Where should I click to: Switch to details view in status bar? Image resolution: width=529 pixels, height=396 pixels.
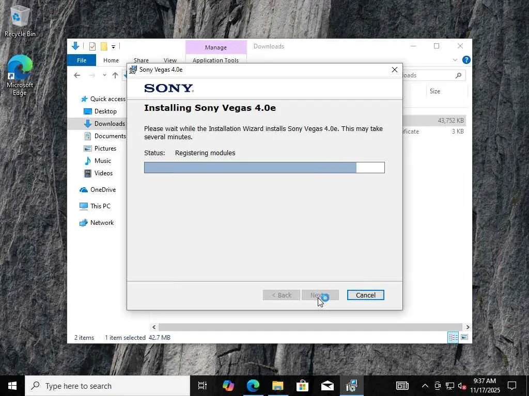pyautogui.click(x=453, y=337)
